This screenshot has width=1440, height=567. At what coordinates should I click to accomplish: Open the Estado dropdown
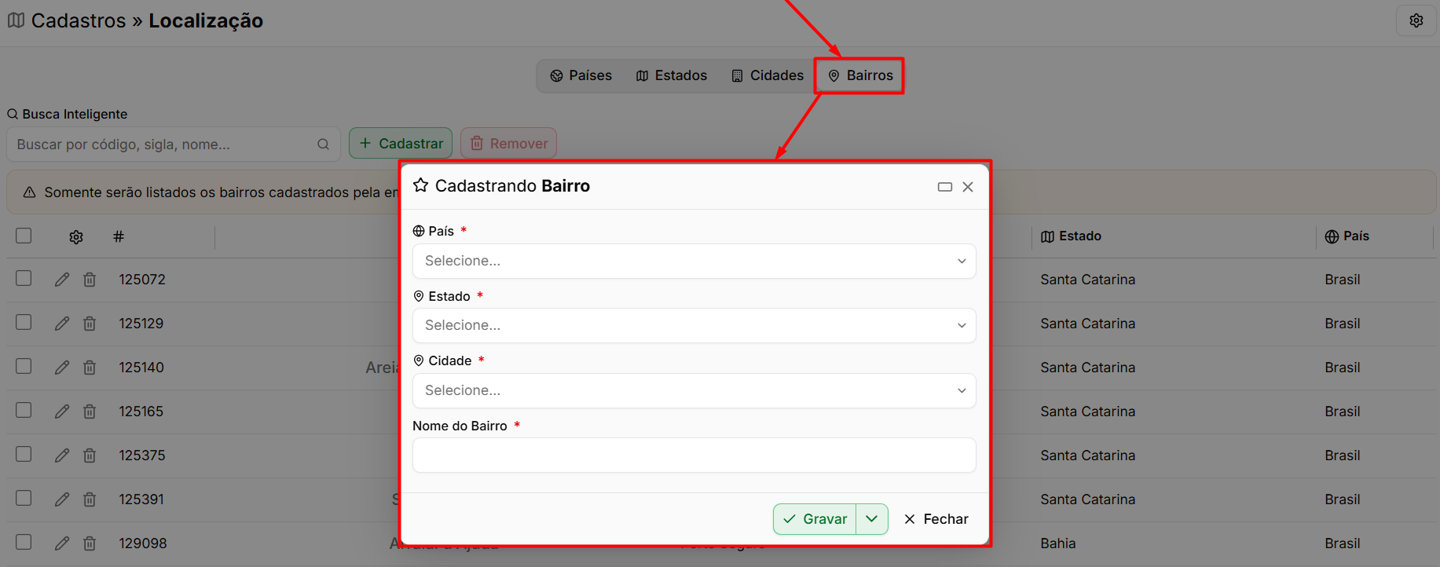694,325
